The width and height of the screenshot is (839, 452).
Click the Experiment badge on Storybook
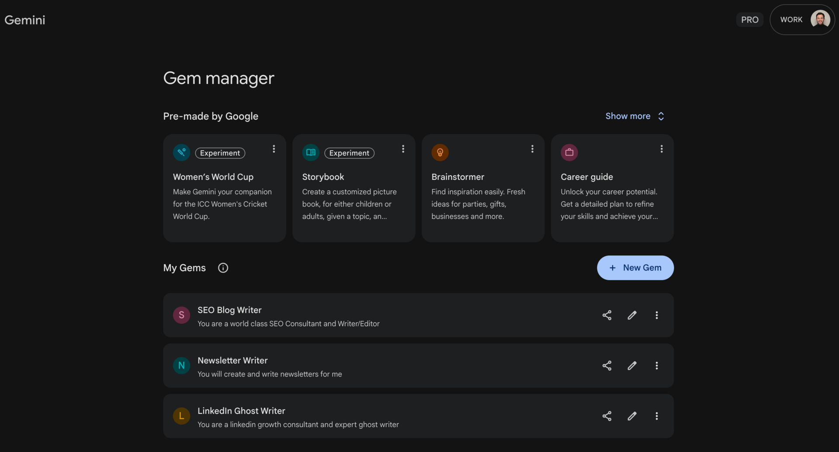pos(349,153)
